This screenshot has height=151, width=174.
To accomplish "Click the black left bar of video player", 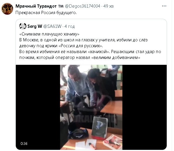I will point(38,107).
